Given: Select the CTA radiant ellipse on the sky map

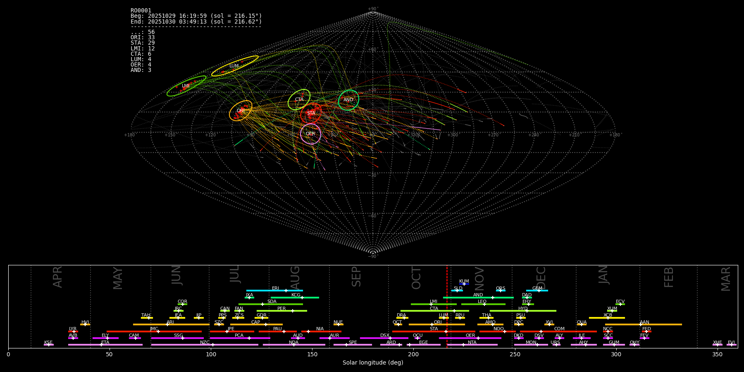Looking at the screenshot, I should (x=299, y=100).
